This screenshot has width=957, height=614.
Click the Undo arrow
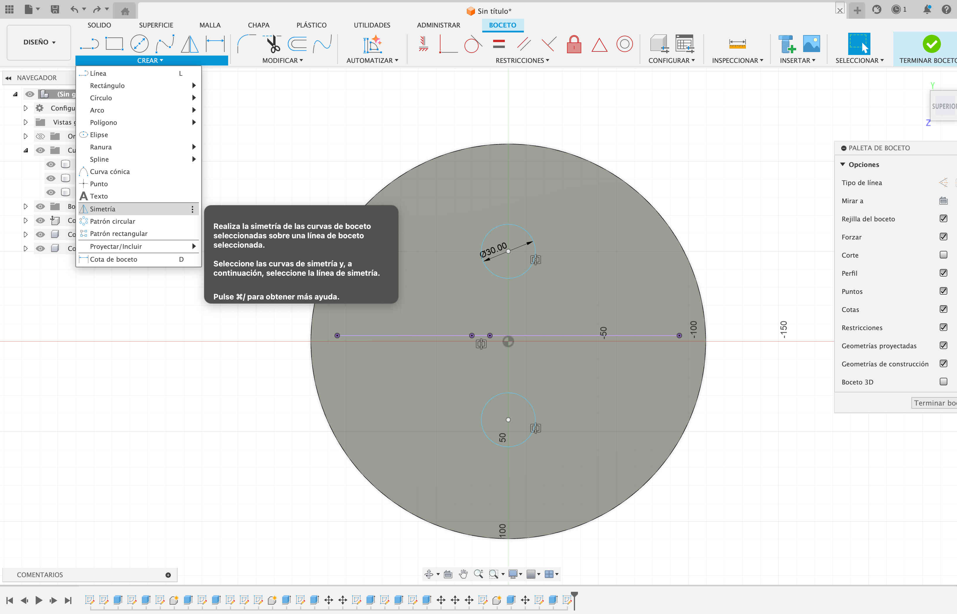(74, 9)
